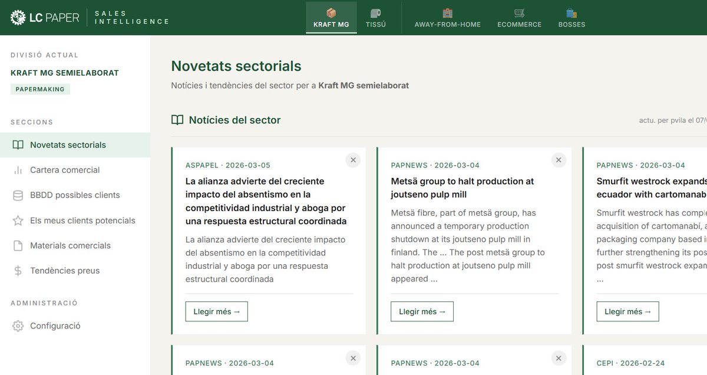The image size is (707, 375).
Task: Click the SALES INTELLIGENCE header text
Action: coord(132,18)
